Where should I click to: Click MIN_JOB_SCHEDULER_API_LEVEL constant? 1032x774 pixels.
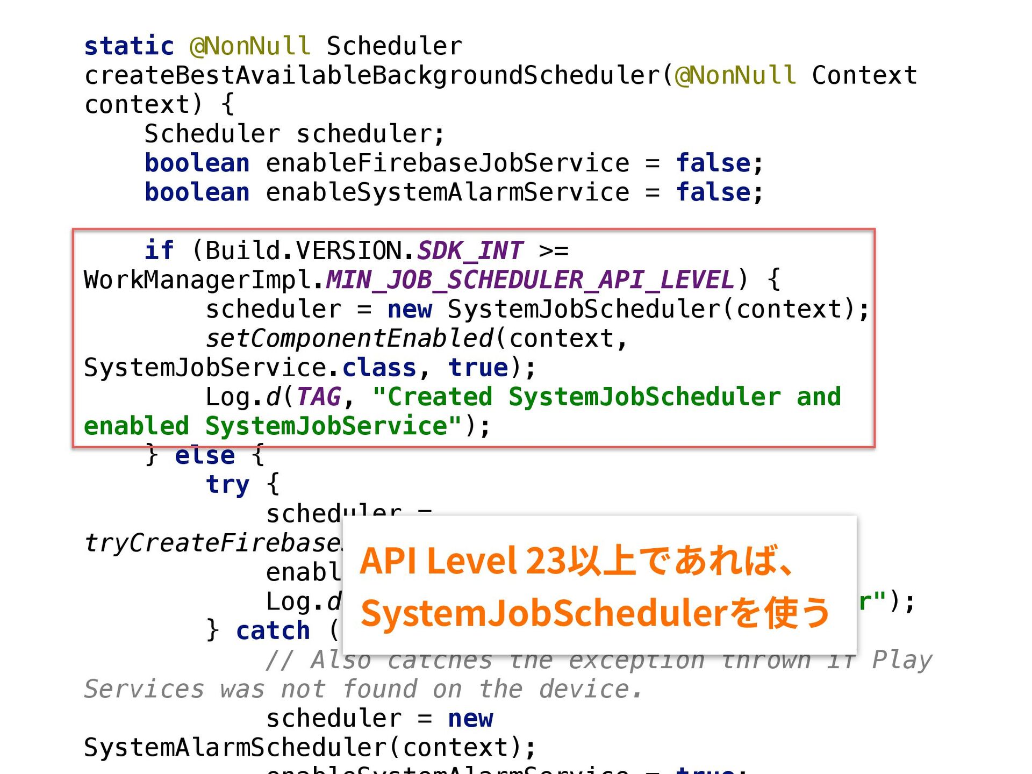pyautogui.click(x=529, y=280)
